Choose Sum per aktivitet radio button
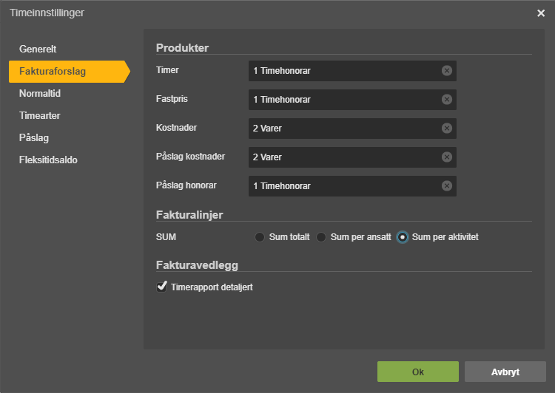 point(403,237)
